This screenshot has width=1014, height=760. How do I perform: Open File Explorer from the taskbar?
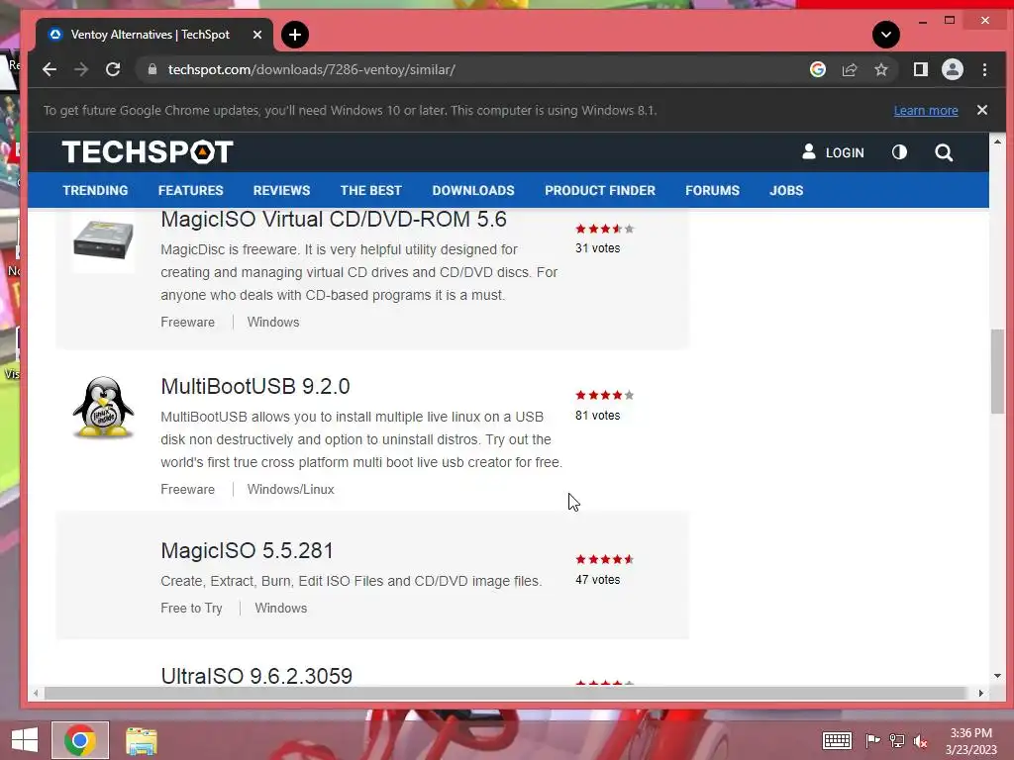point(141,740)
